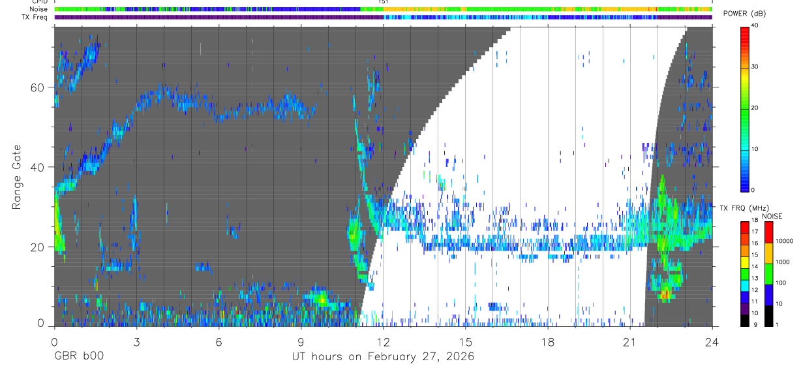801x370 pixels.
Task: Click the x-axis tick label 15
Action: click(465, 341)
